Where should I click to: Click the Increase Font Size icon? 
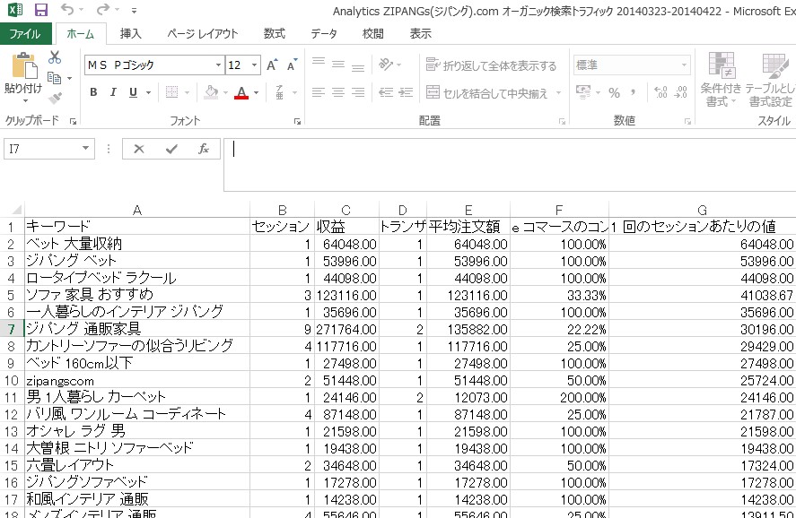point(272,65)
